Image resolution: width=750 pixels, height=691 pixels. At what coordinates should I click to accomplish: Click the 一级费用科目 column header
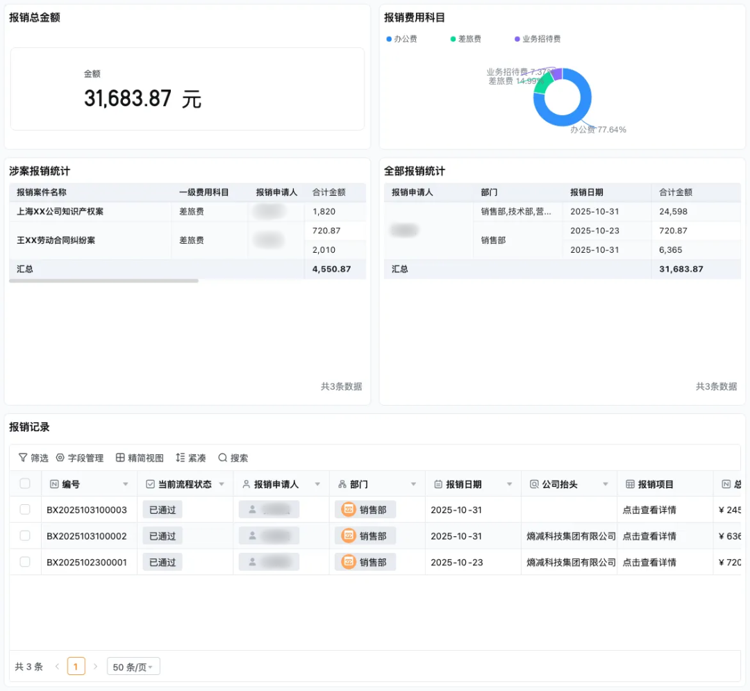tap(204, 192)
